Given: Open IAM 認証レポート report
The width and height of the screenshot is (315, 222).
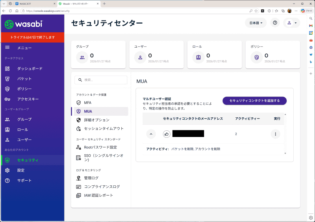Looking at the screenshot, I should (x=101, y=195).
